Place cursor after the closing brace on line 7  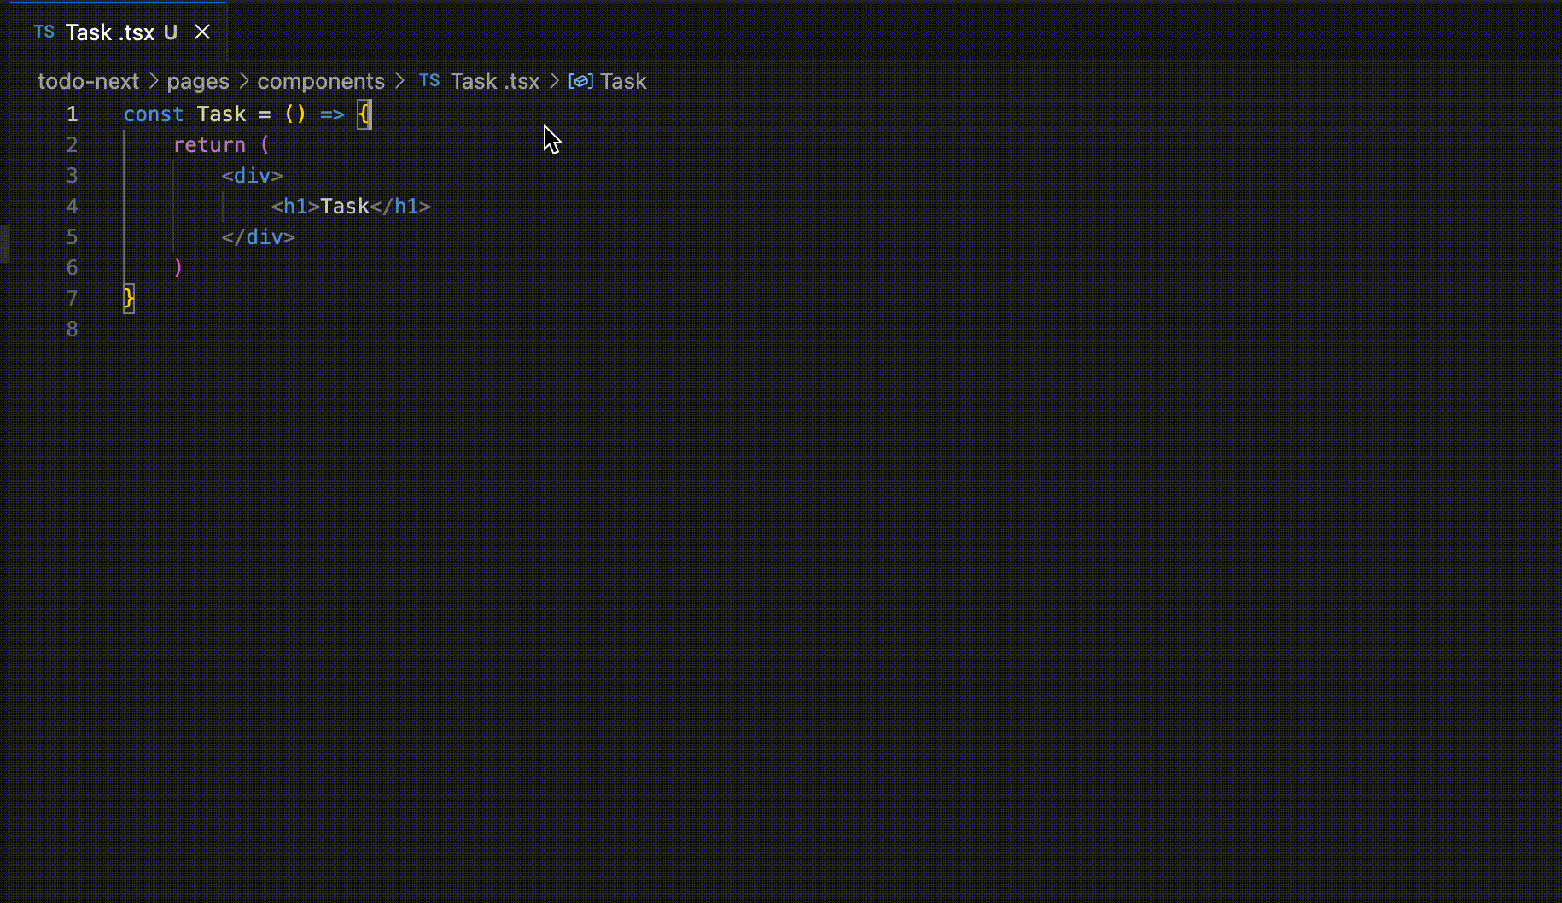(137, 298)
